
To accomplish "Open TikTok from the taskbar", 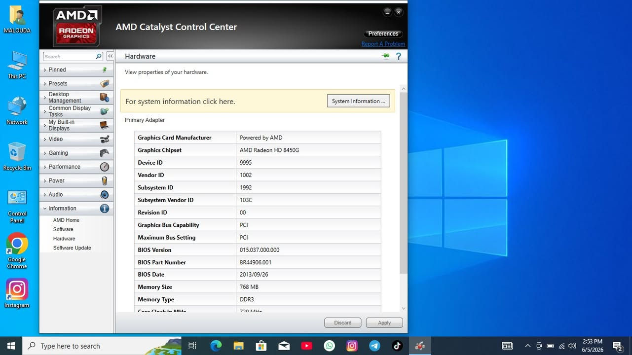I will (x=397, y=346).
